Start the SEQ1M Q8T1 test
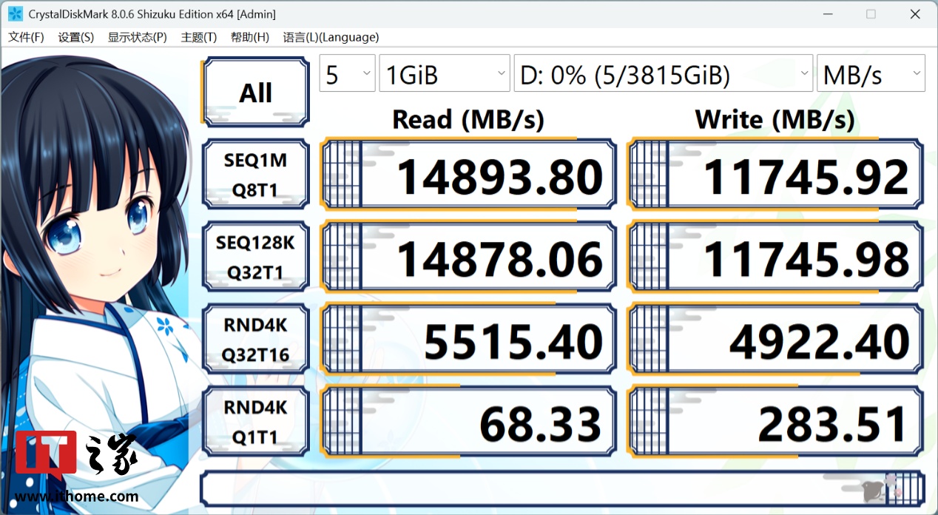 pos(255,175)
